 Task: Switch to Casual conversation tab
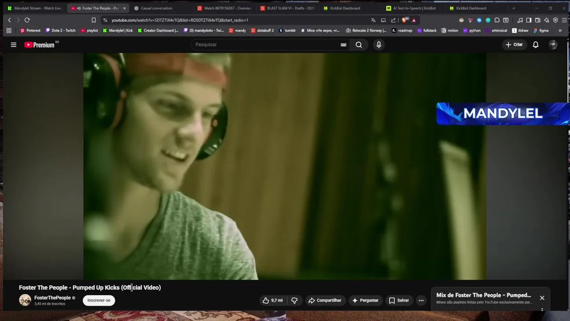161,8
